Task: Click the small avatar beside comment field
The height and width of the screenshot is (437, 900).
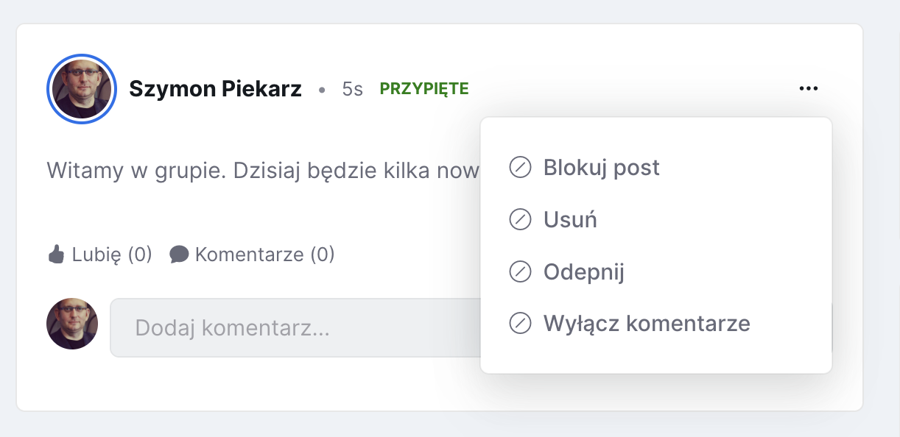Action: (x=72, y=324)
